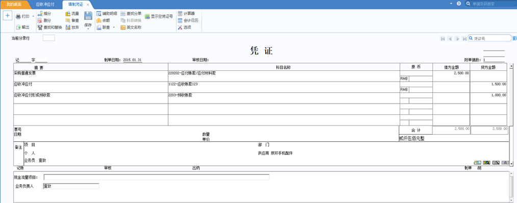
Task: Click the 余额 balance icon
Action: (99, 20)
